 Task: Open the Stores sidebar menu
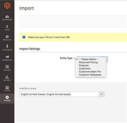[7, 89]
